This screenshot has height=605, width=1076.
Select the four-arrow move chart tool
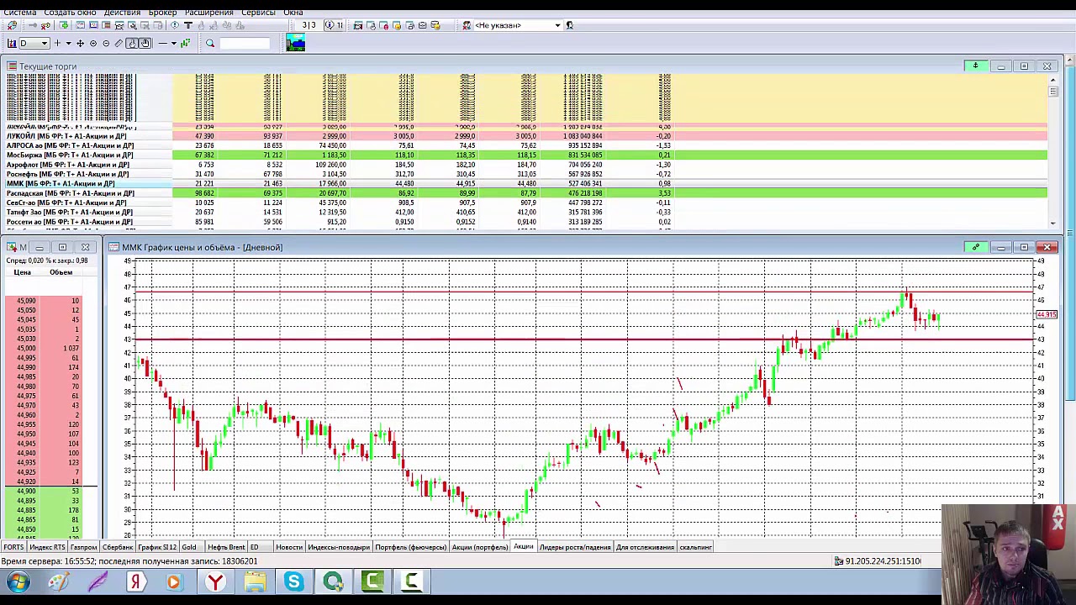pyautogui.click(x=80, y=43)
